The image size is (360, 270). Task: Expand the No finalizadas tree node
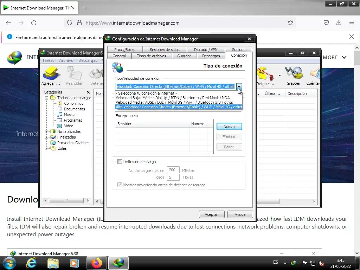[x=47, y=131]
